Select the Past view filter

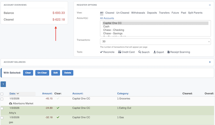pos(184,13)
